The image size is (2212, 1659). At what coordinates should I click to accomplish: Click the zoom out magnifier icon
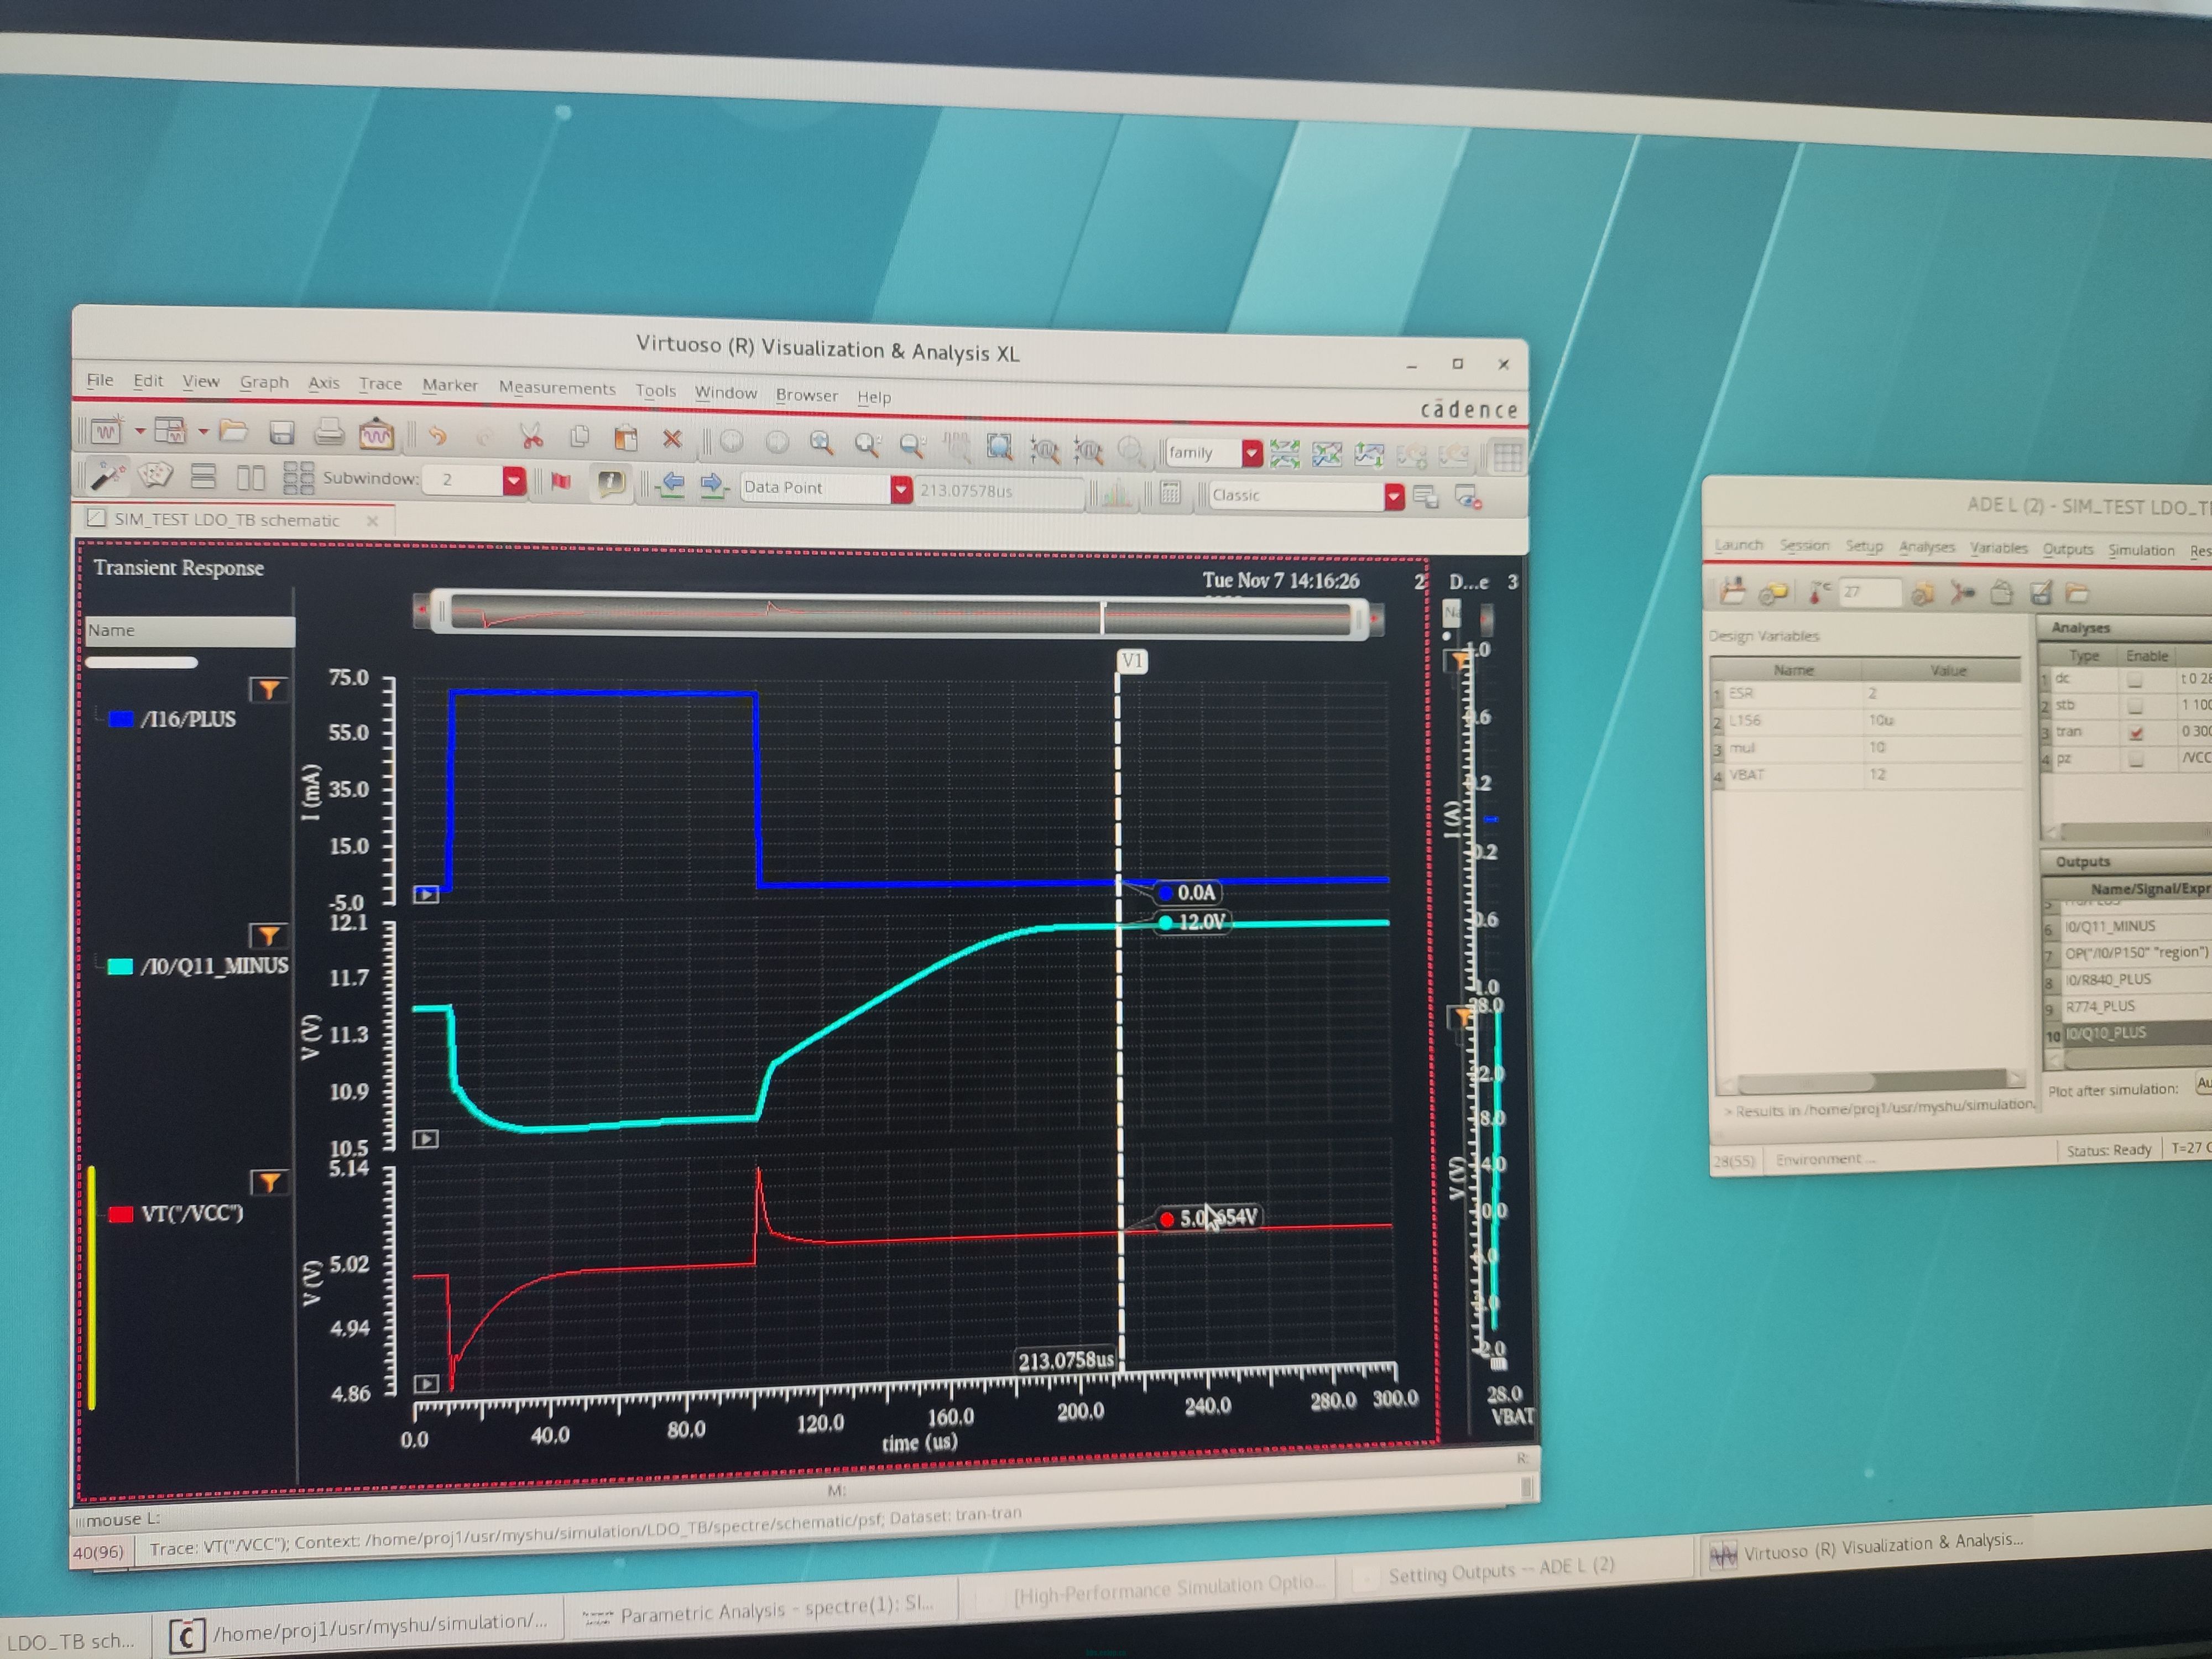(x=911, y=446)
